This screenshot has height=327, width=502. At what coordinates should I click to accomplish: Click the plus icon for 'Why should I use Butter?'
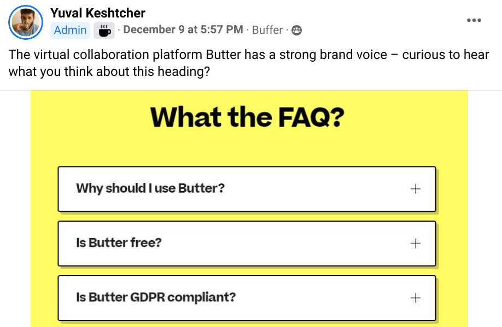pos(416,189)
